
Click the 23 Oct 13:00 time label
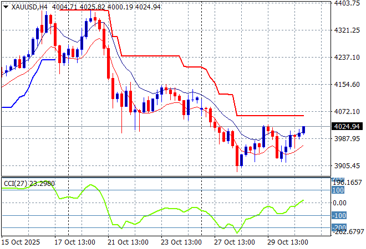click(181, 242)
